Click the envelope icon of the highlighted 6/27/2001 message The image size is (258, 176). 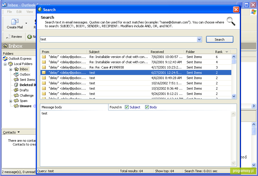click(x=44, y=72)
